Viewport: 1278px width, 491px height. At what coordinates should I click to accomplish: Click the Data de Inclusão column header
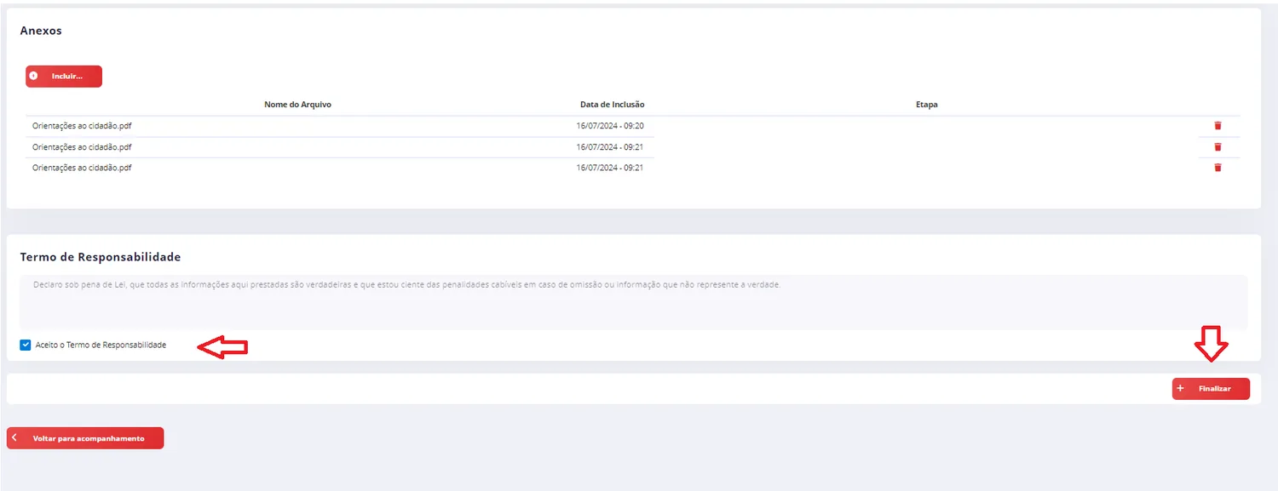(612, 105)
